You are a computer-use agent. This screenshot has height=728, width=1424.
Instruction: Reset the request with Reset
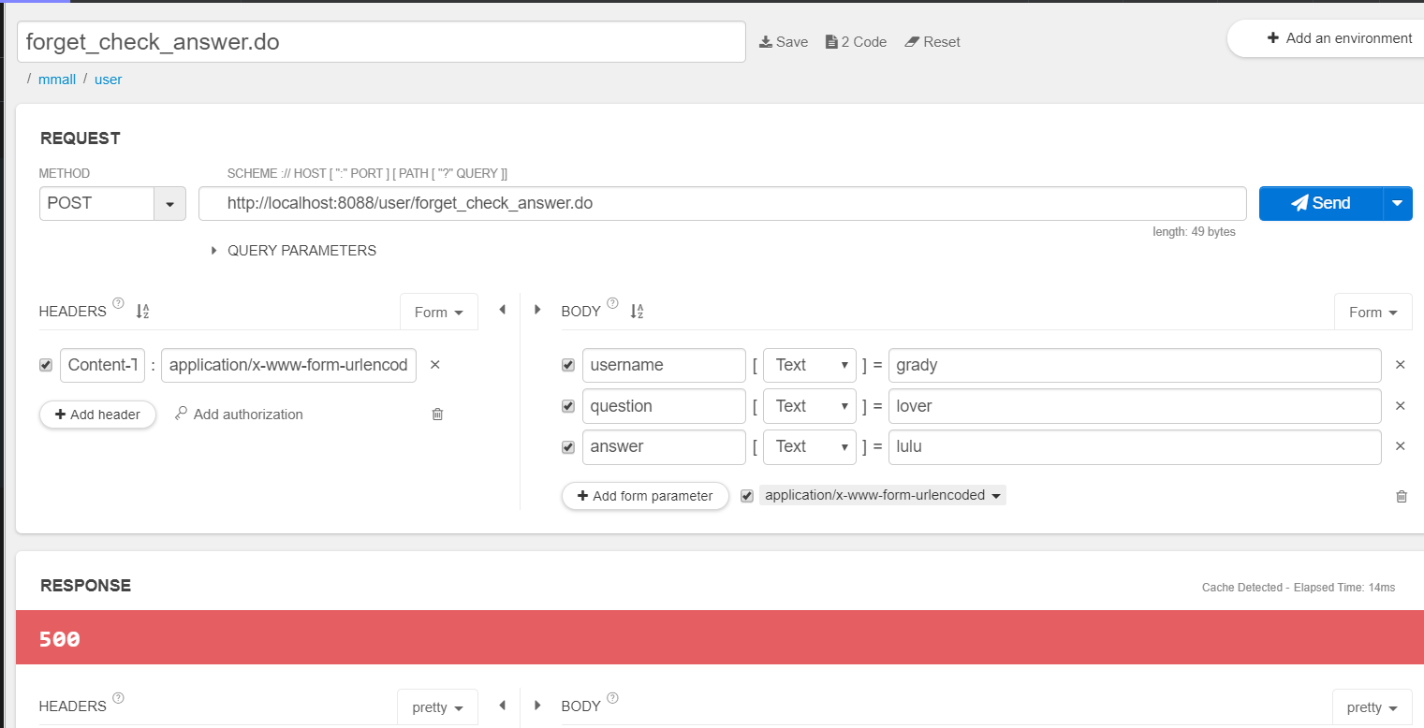[932, 42]
